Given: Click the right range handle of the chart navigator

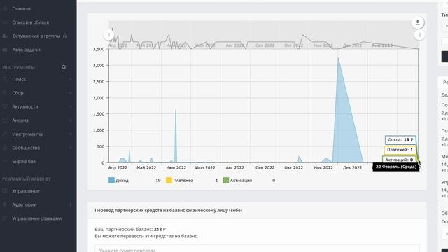Looking at the screenshot, I should [x=419, y=35].
